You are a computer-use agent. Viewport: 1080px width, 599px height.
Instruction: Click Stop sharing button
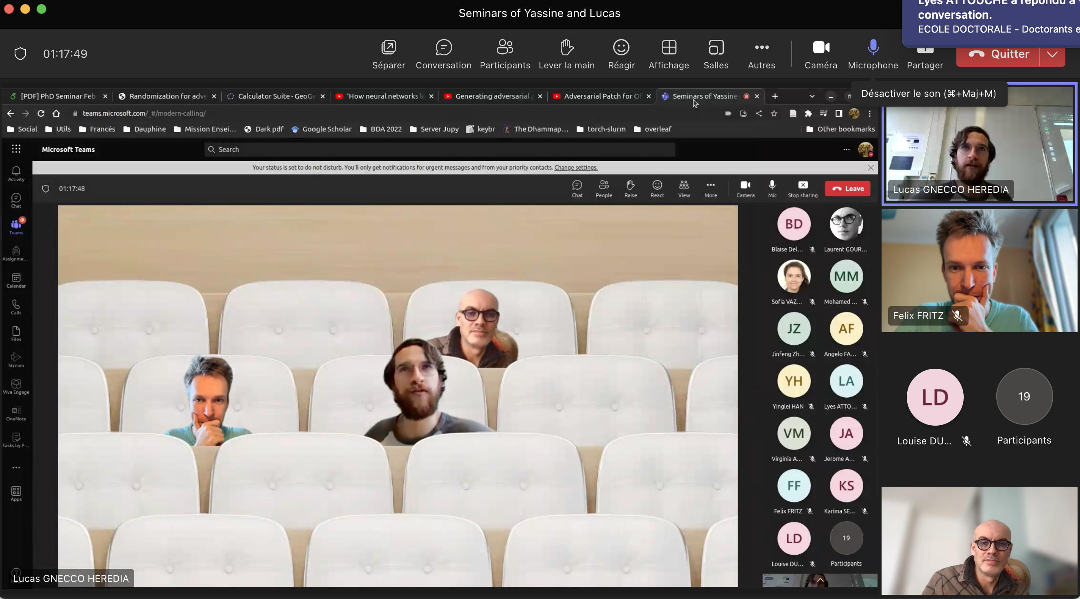pos(802,189)
